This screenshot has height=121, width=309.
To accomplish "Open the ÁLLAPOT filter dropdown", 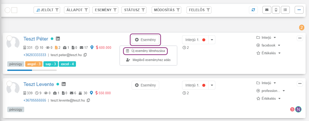I will 76,10.
